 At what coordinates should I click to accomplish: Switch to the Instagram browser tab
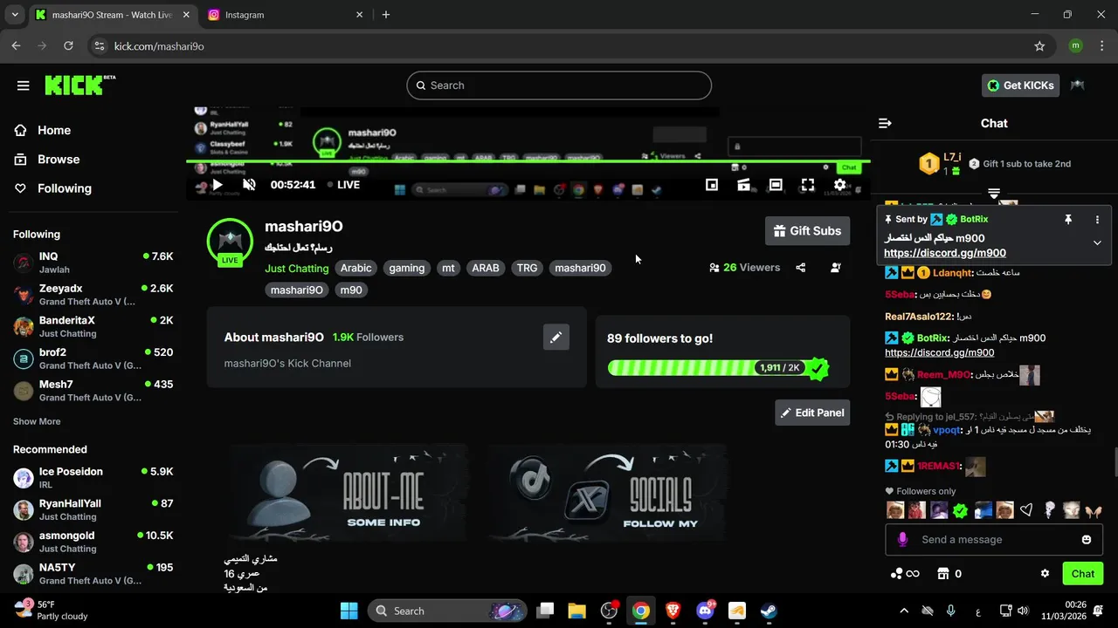pos(286,15)
